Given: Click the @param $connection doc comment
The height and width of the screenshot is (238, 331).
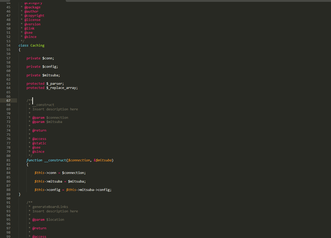Looking at the screenshot, I should point(50,118).
